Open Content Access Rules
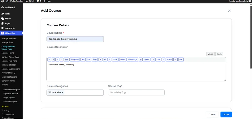Screen dimensions: 252x119 pos(10,57)
